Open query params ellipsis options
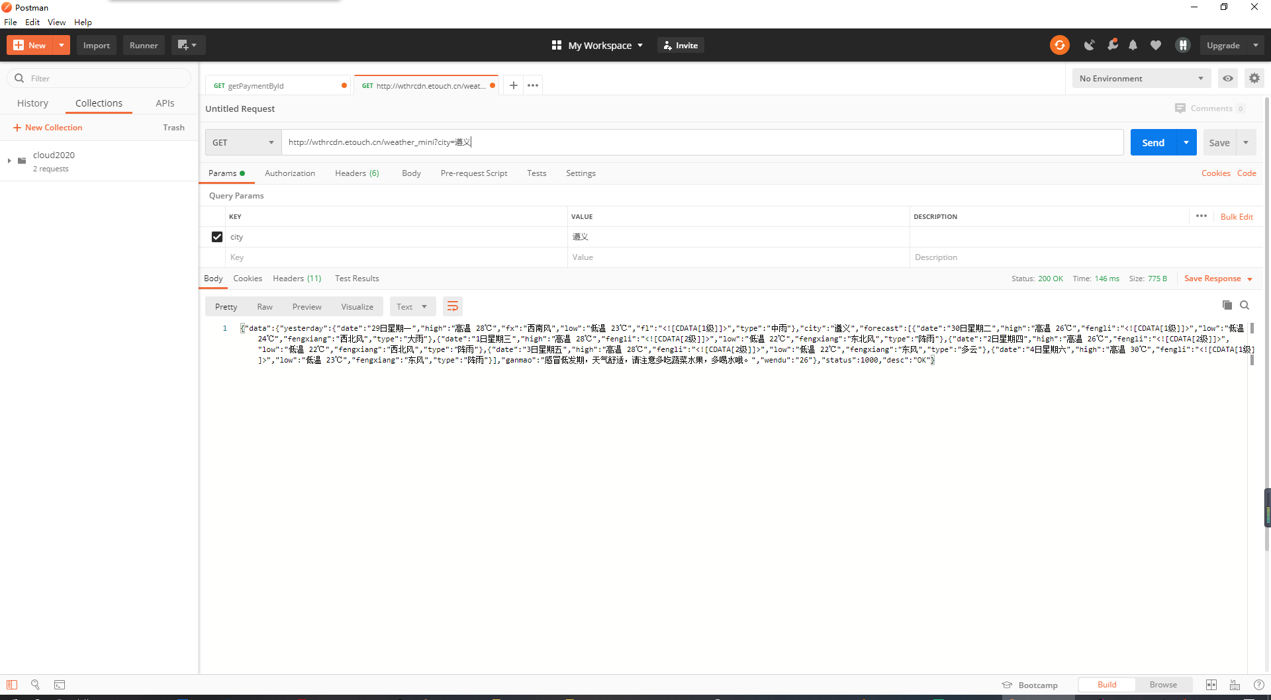The width and height of the screenshot is (1271, 700). pyautogui.click(x=1201, y=216)
